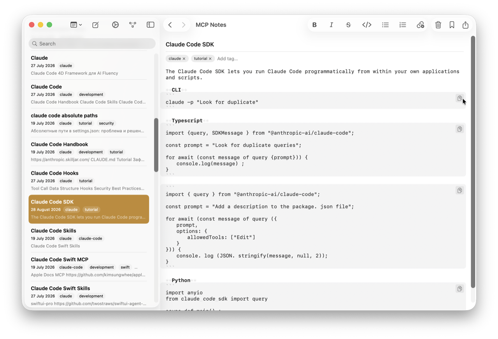Screen dimensions: 498x339
Task: Open the Claude Code Swift MCP note
Action: pyautogui.click(x=89, y=266)
